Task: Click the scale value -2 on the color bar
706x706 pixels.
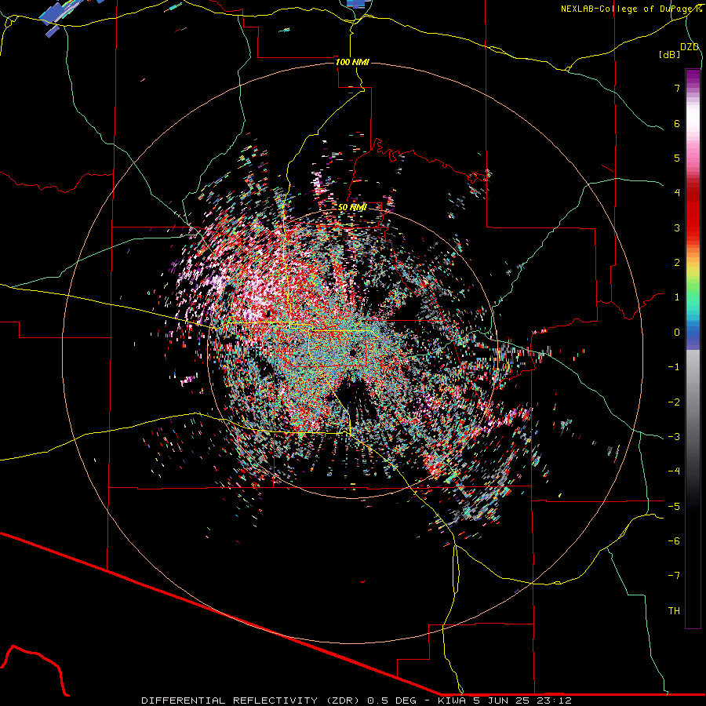Action: (x=674, y=402)
